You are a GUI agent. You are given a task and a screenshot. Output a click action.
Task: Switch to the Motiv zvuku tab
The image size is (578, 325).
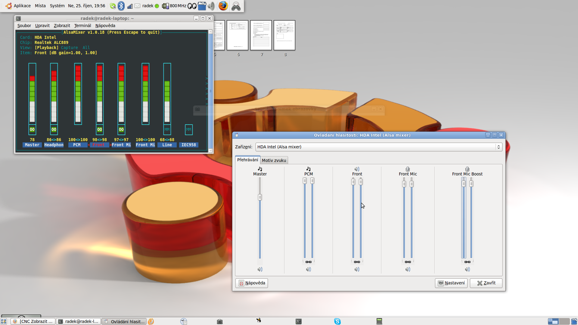point(274,160)
